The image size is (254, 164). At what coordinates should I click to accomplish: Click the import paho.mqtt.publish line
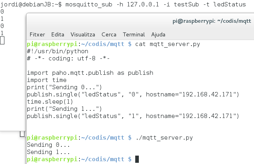90,73
